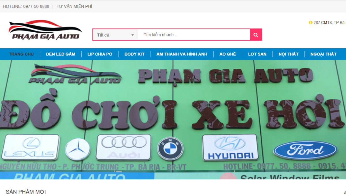Open the LÓT SÀN menu item

tap(257, 54)
